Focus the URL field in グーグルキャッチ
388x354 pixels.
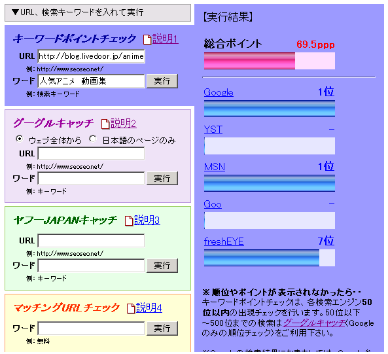[x=91, y=153]
